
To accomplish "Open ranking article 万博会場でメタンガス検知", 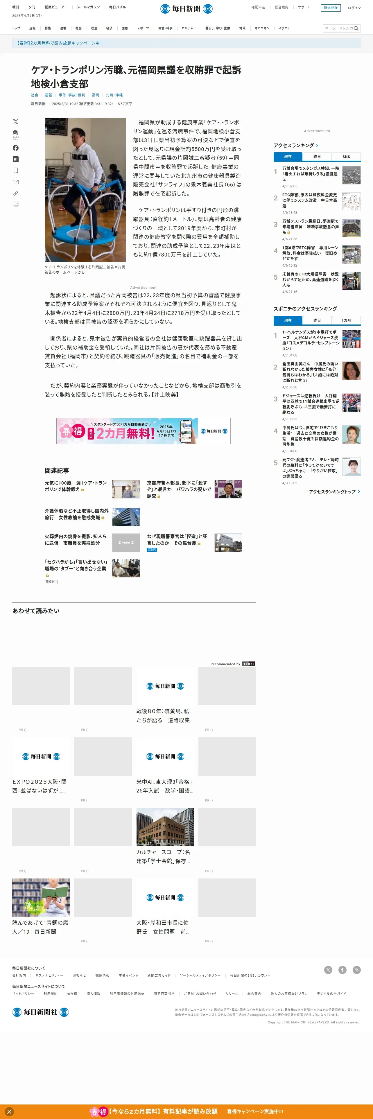I will (311, 173).
